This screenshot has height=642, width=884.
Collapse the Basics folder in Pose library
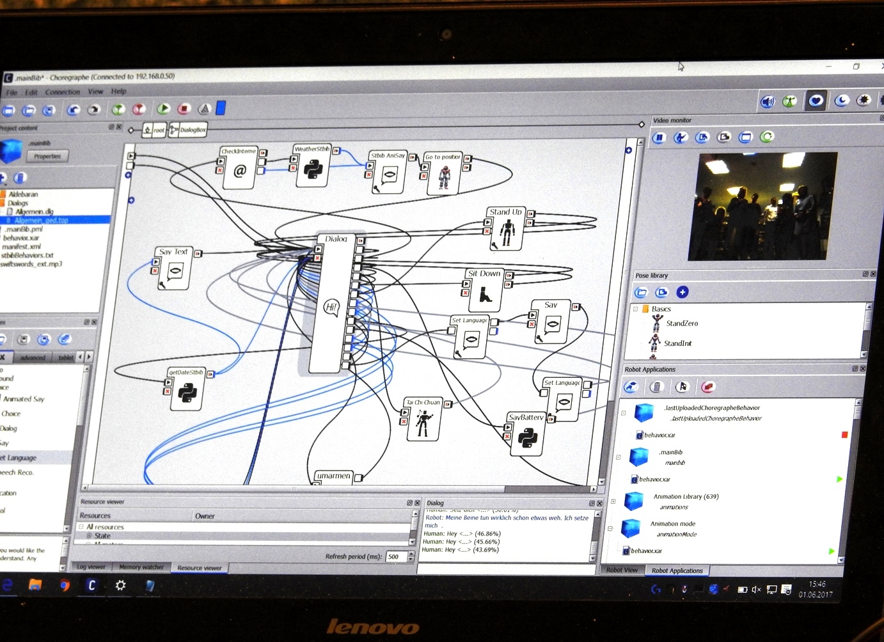[636, 309]
